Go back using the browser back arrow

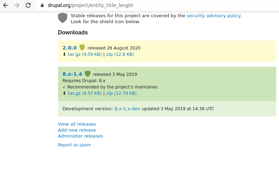coord(6,5)
